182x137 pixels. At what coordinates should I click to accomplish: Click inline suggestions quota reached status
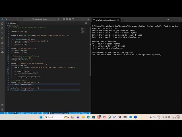(58, 113)
